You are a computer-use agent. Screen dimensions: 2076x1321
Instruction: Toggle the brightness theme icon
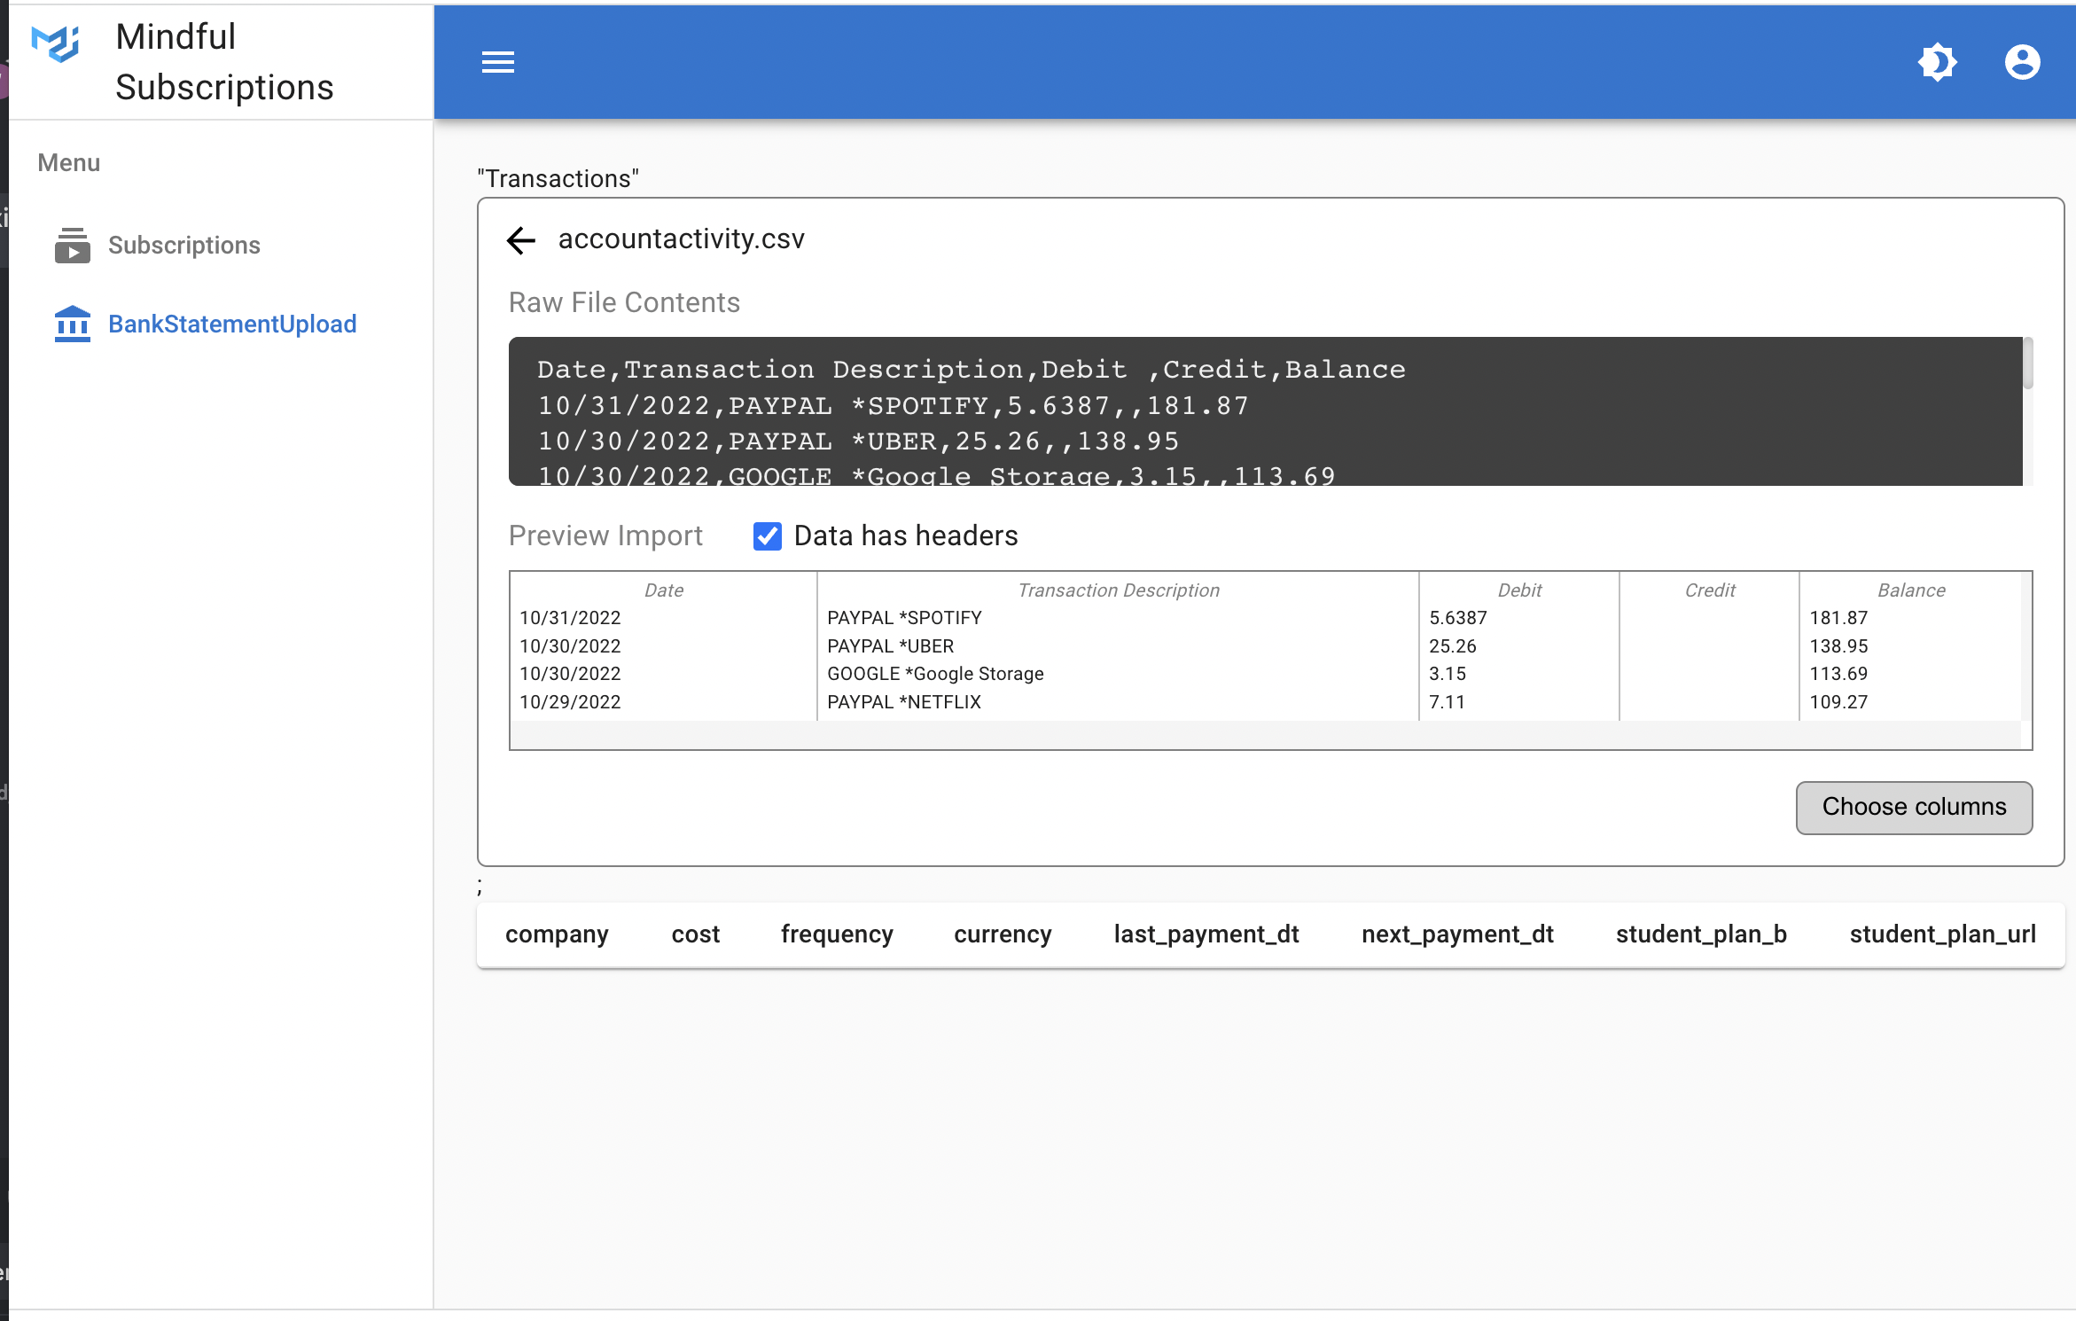tap(1937, 62)
